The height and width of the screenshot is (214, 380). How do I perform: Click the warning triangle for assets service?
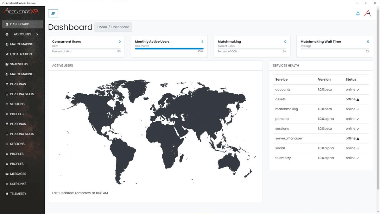click(x=358, y=99)
